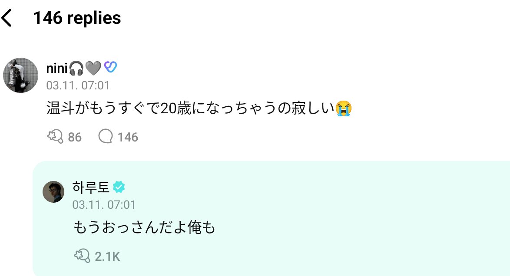This screenshot has width=510, height=276.
Task: Open the nini username link
Action: 57,68
